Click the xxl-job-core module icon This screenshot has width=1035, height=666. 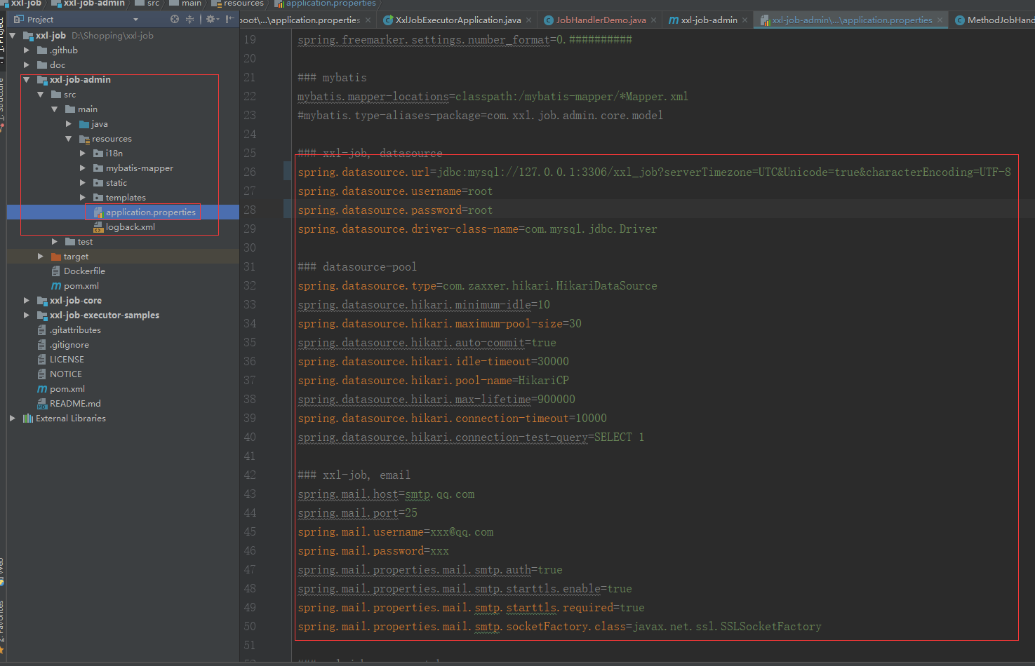click(x=42, y=300)
